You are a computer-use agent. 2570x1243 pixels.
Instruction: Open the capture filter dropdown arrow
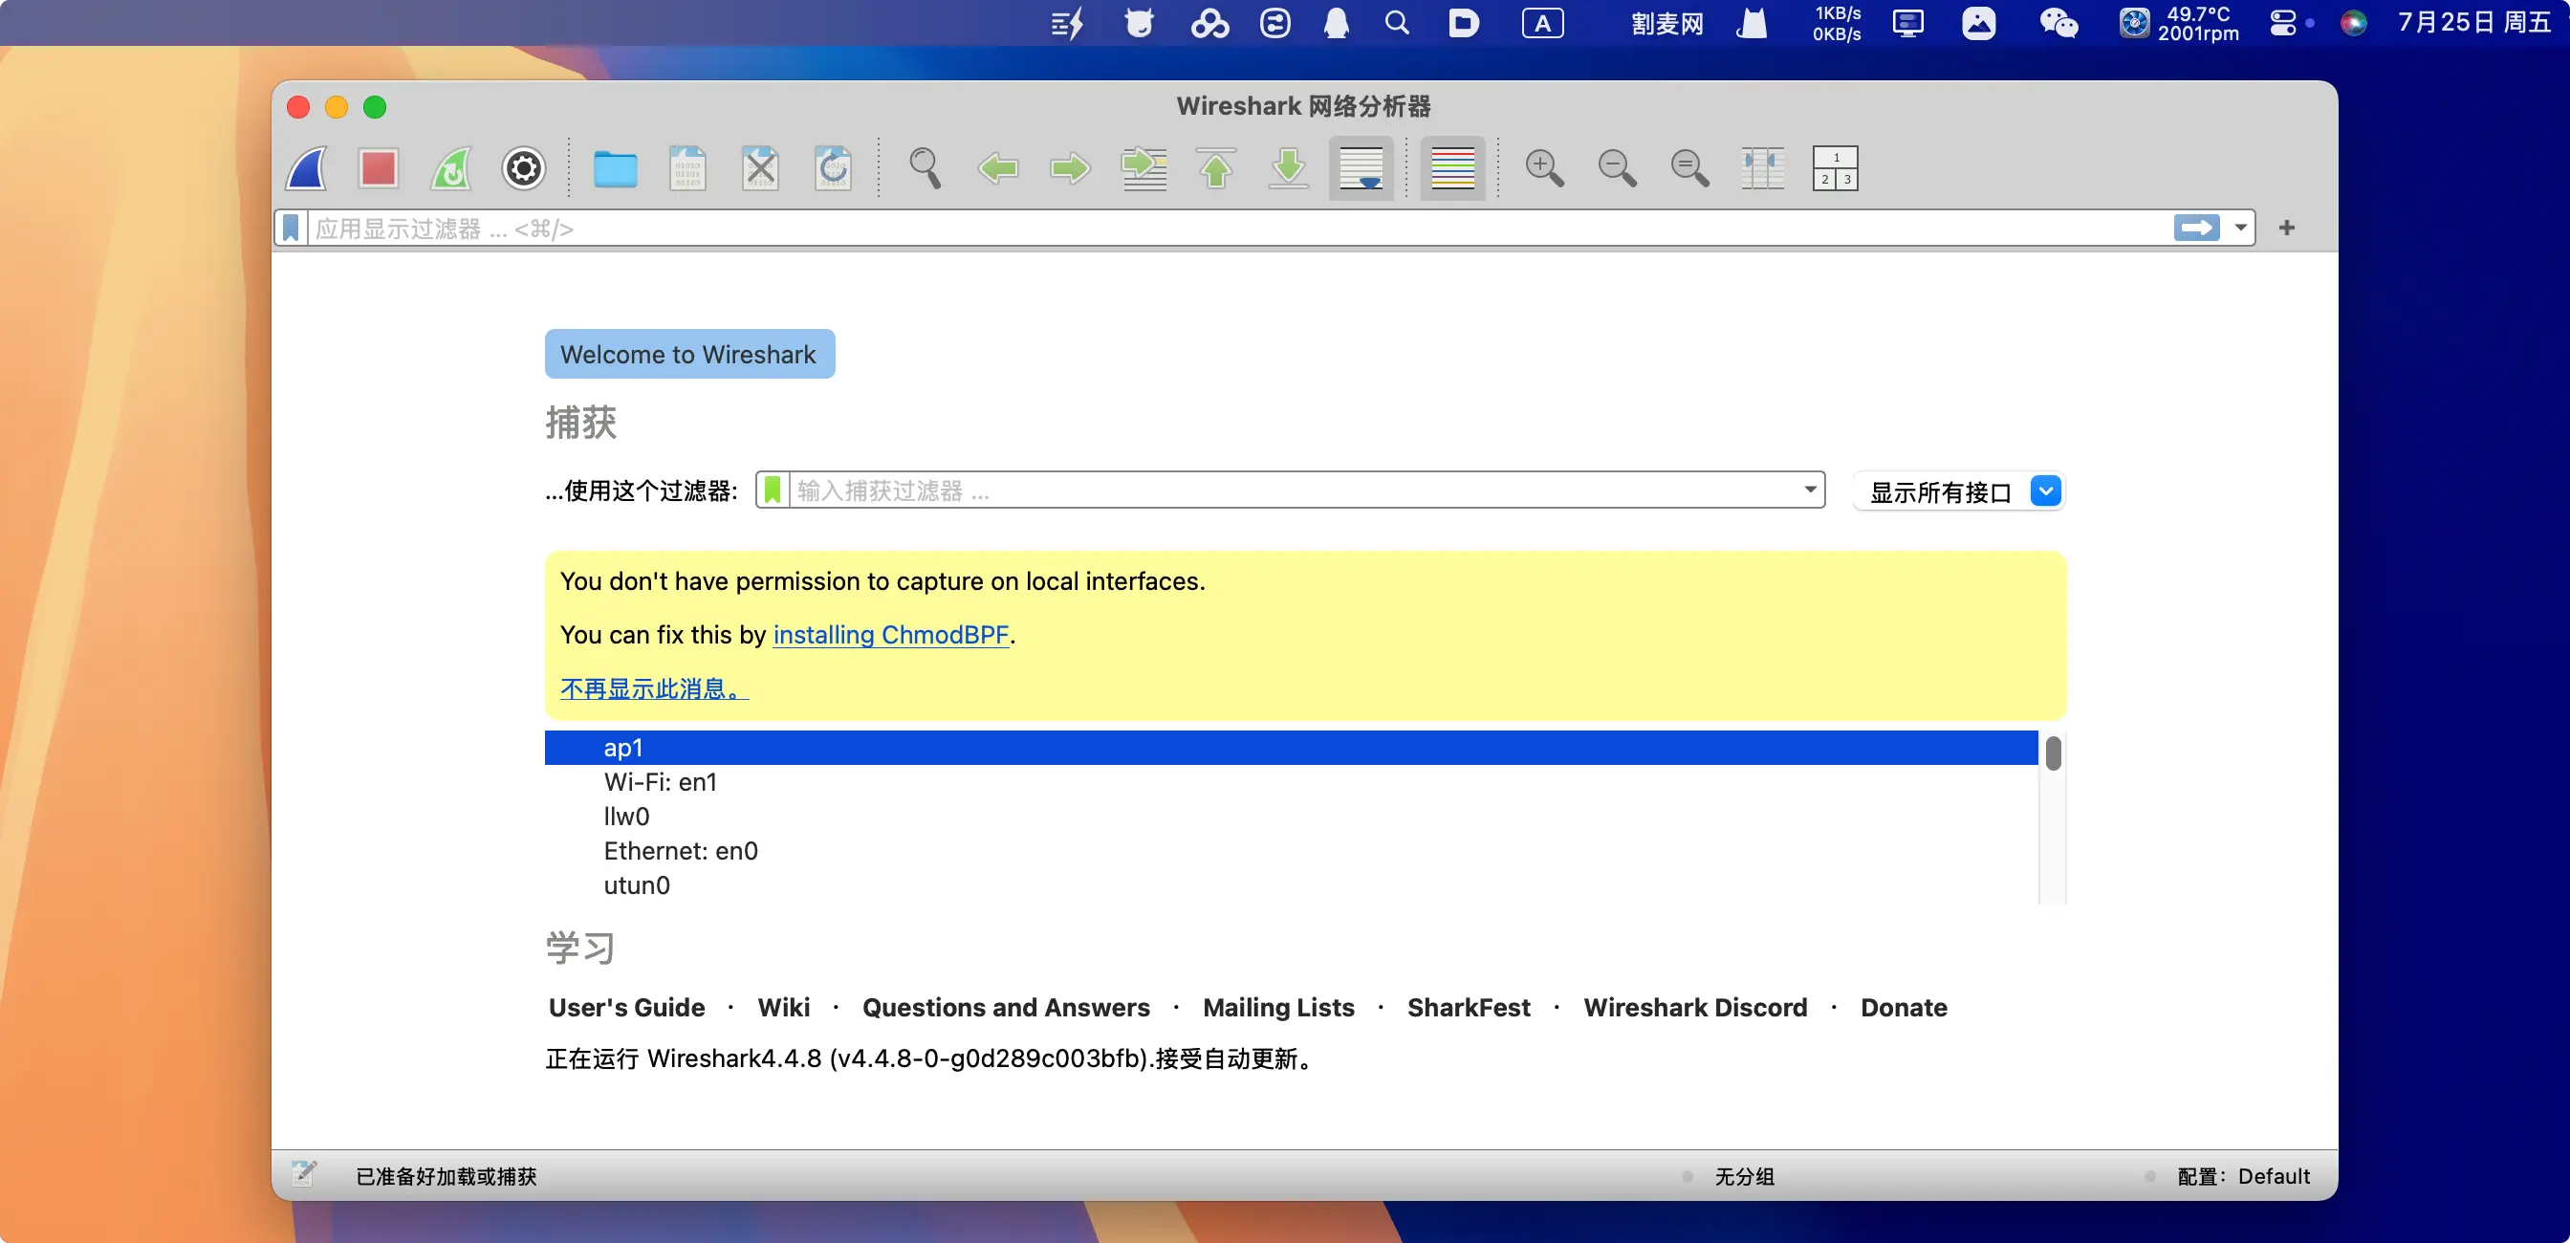point(1810,490)
